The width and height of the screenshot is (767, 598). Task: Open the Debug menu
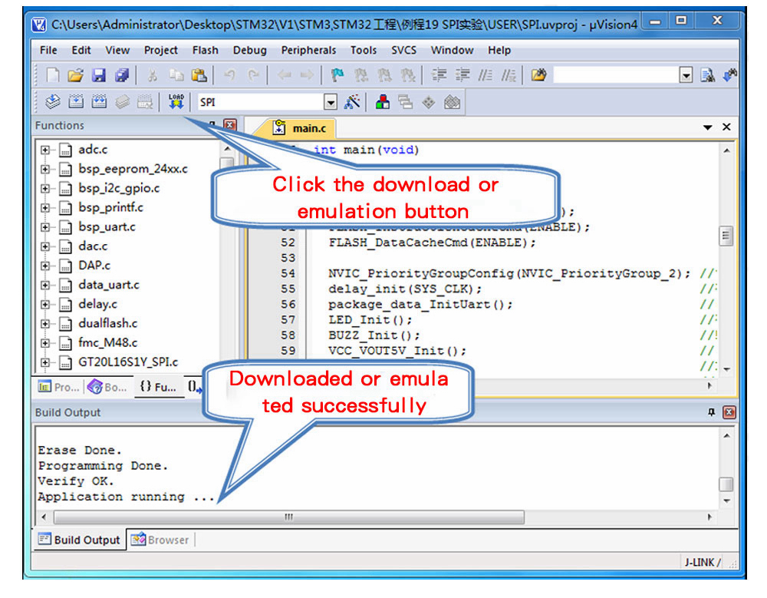click(x=250, y=50)
